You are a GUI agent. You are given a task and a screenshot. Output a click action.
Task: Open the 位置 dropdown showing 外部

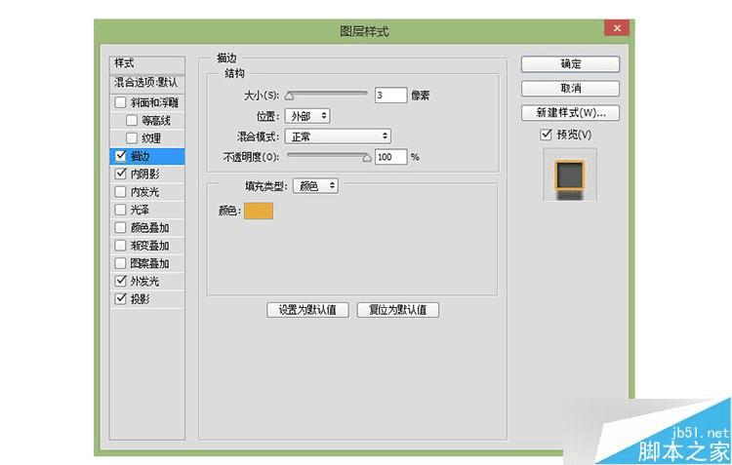(307, 116)
